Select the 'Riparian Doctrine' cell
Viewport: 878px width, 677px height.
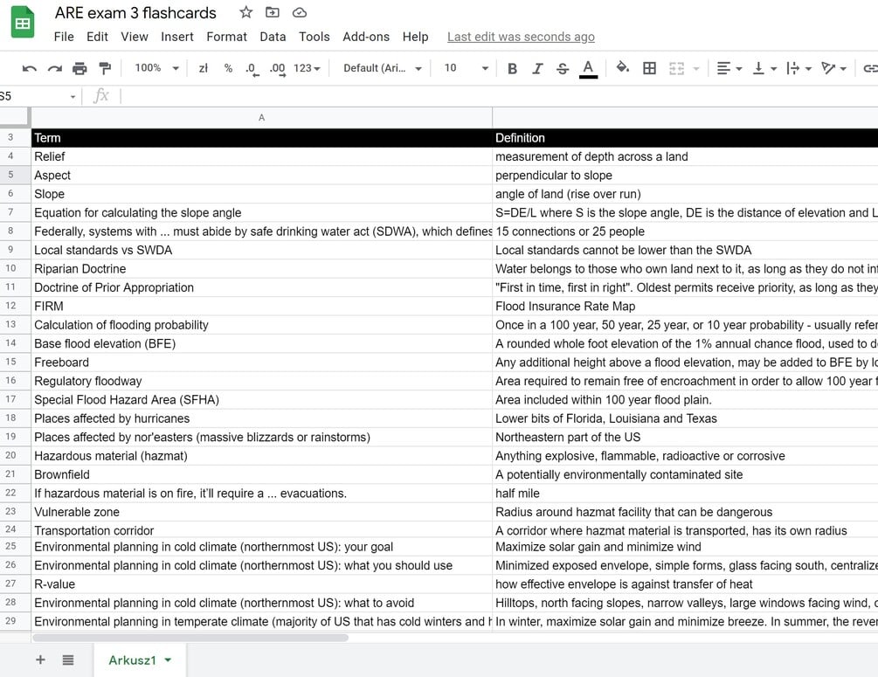tap(261, 269)
